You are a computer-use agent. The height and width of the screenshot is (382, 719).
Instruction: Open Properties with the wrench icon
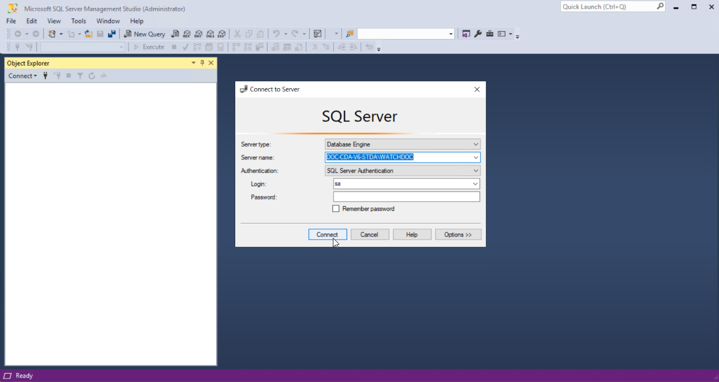[478, 34]
